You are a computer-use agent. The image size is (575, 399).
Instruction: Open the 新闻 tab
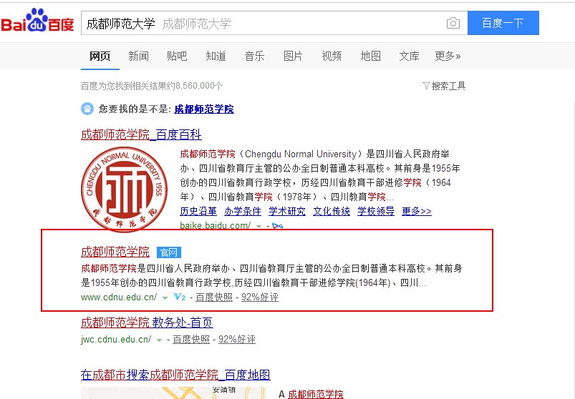coord(139,56)
